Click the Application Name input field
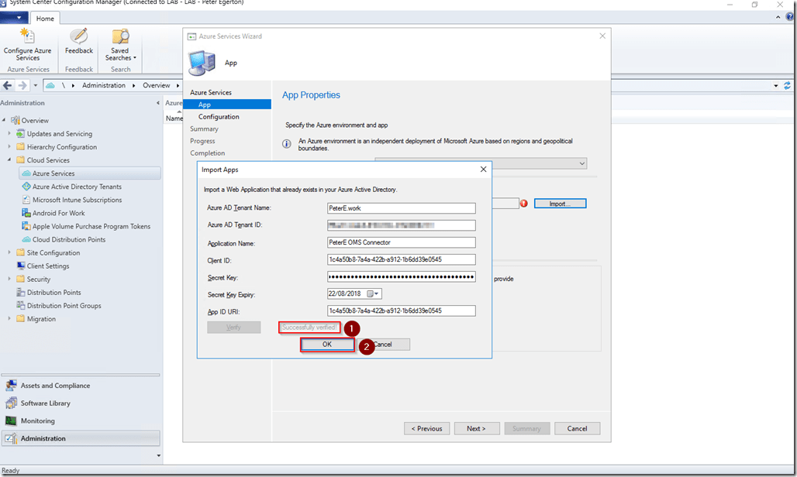Image resolution: width=797 pixels, height=477 pixels. (401, 242)
